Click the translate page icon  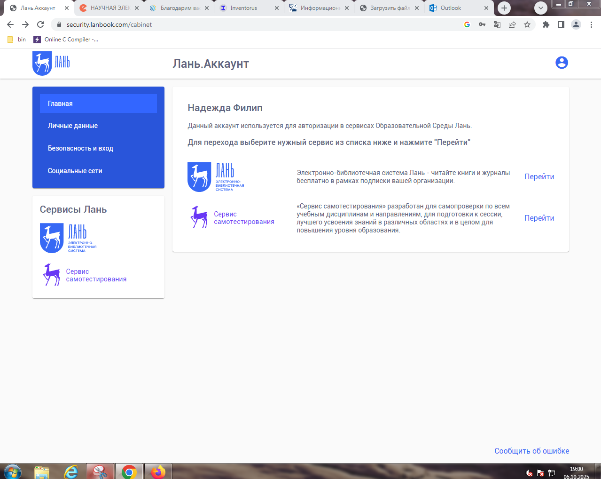coord(497,24)
